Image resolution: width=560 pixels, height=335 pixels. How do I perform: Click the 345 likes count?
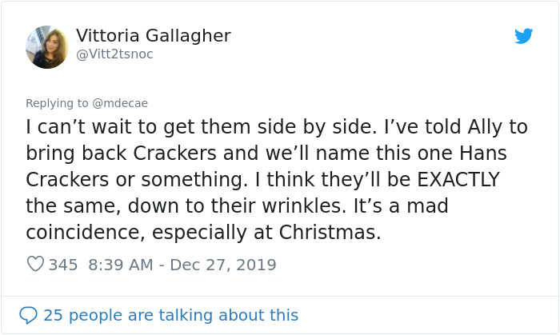pyautogui.click(x=62, y=265)
